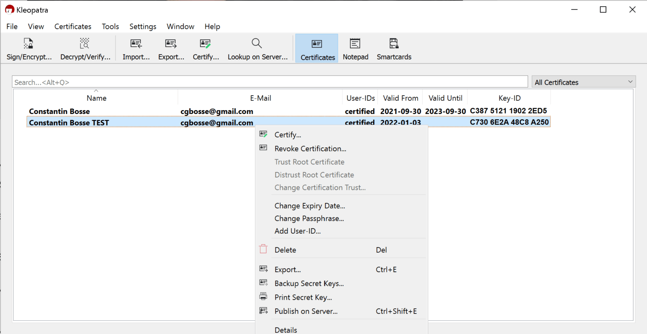Screen dimensions: 647x334
Task: Click the Sign/Encrypt toolbar icon
Action: point(28,43)
